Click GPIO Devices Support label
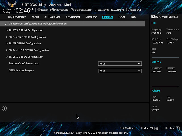 [x=21, y=71]
